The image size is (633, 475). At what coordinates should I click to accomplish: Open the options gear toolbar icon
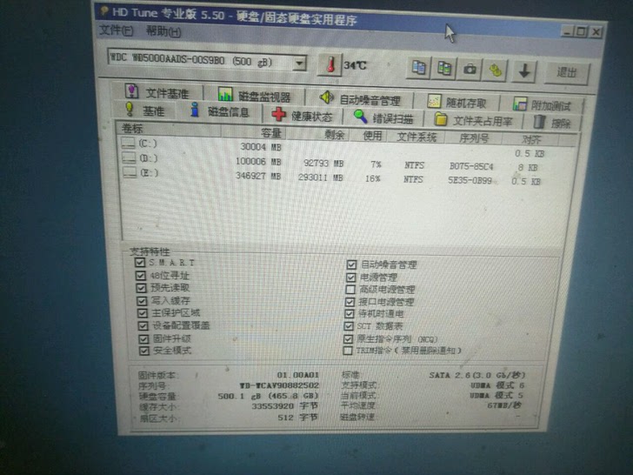coord(495,70)
